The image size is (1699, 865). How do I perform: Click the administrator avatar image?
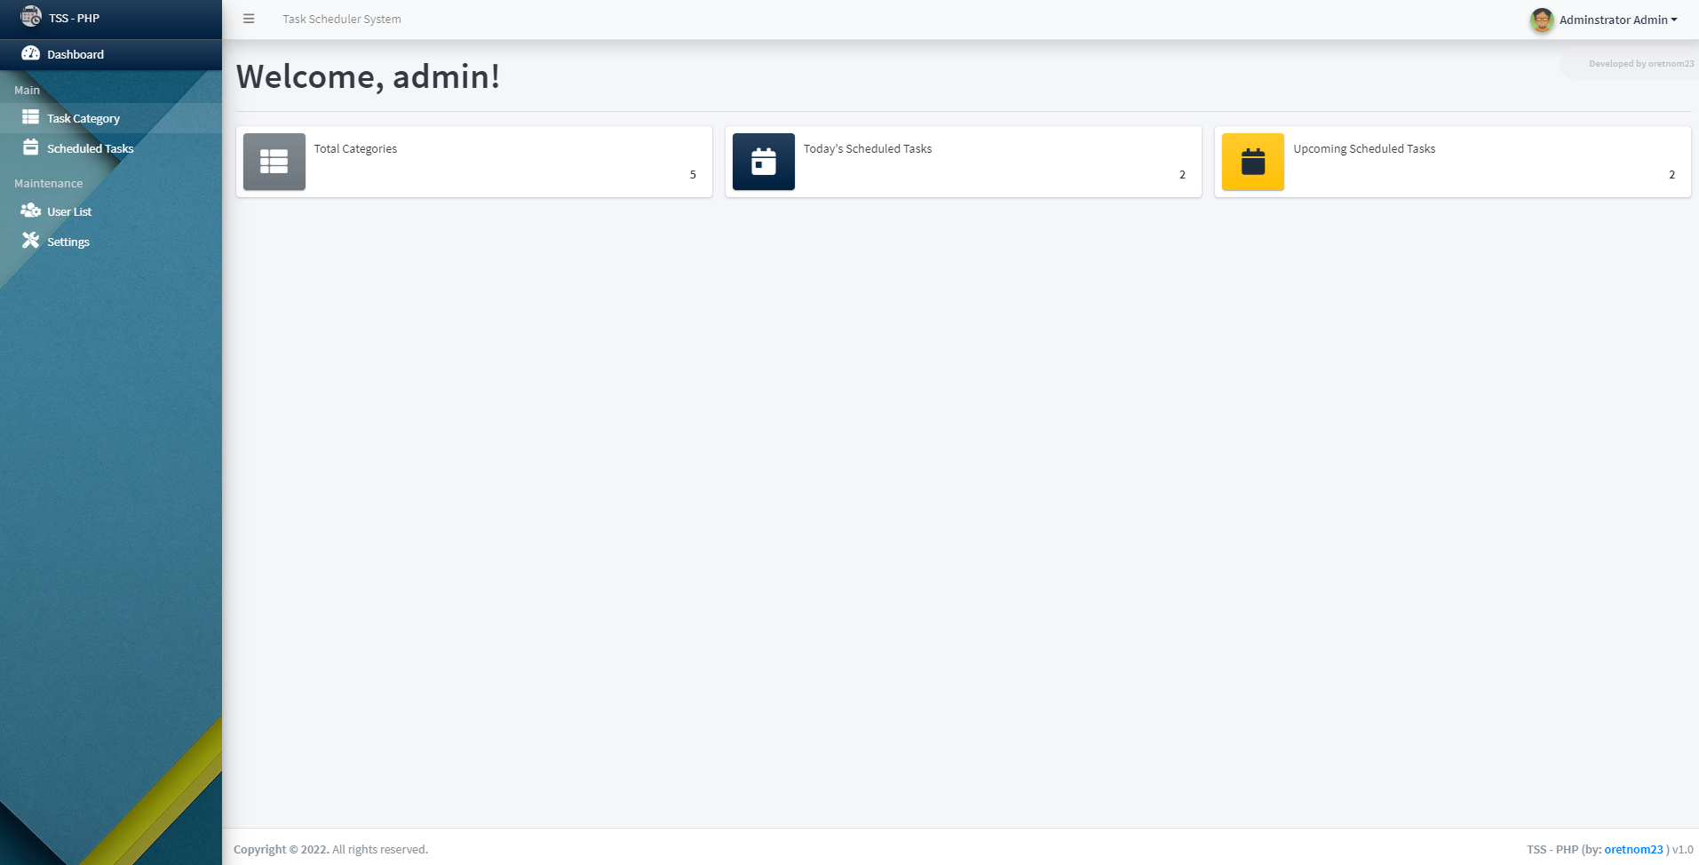click(1542, 20)
